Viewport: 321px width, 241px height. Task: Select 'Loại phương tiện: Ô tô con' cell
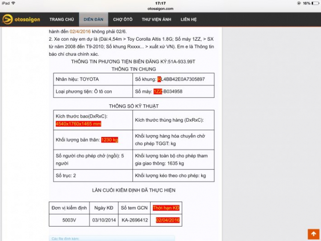point(93,91)
